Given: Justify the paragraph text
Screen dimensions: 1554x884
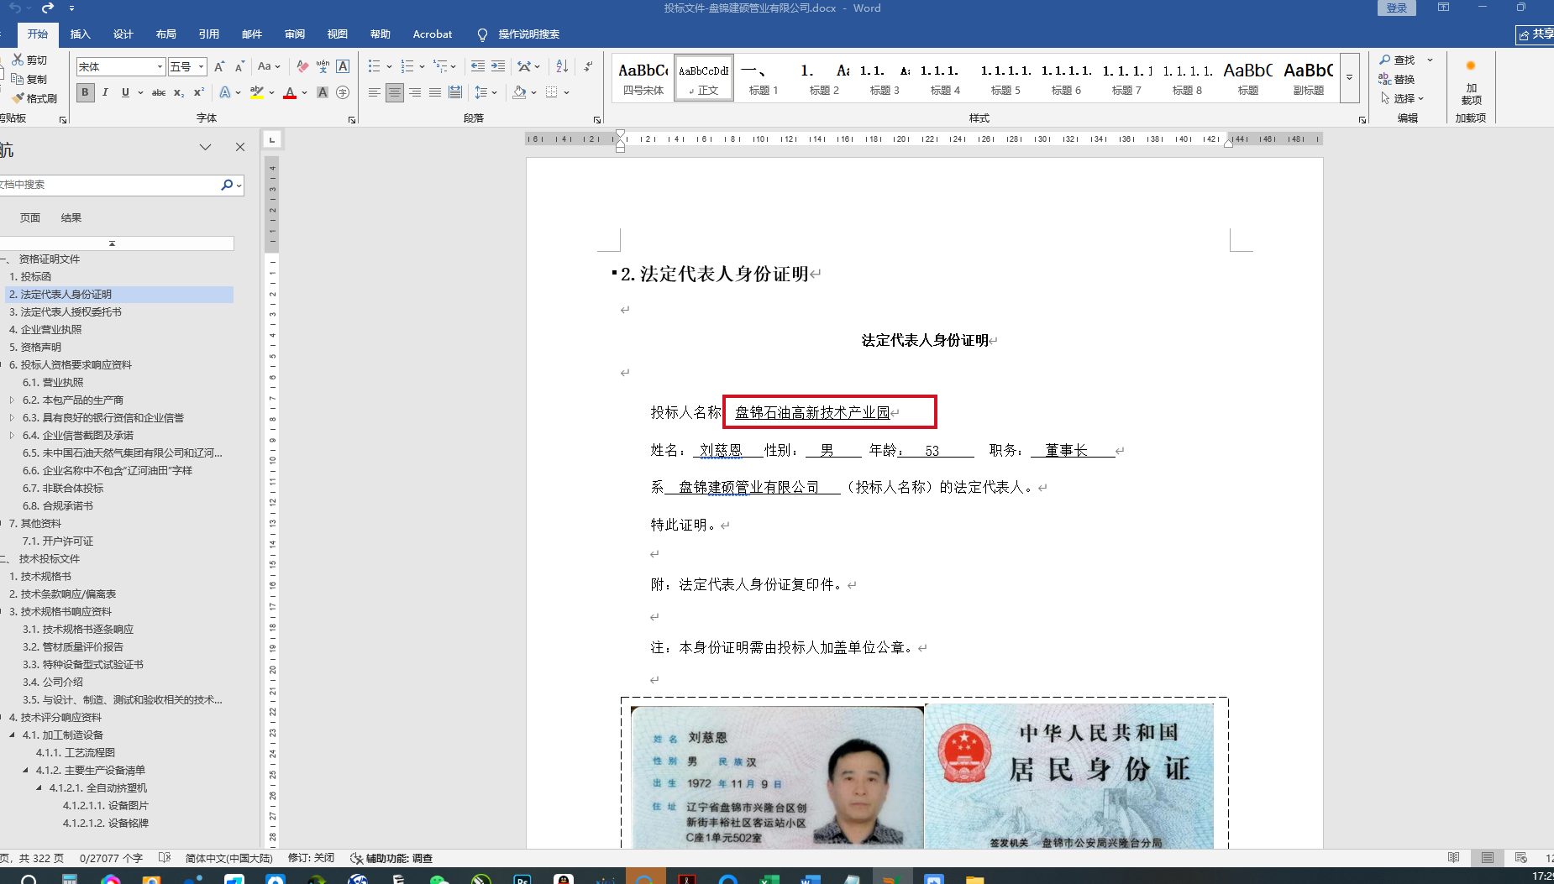Looking at the screenshot, I should tap(435, 92).
